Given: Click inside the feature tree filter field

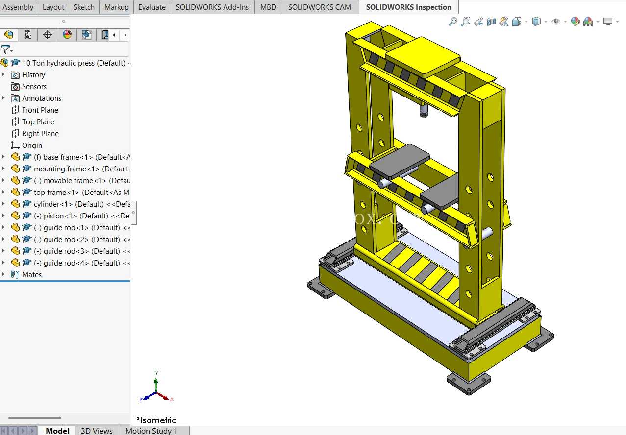Looking at the screenshot, I should 71,49.
